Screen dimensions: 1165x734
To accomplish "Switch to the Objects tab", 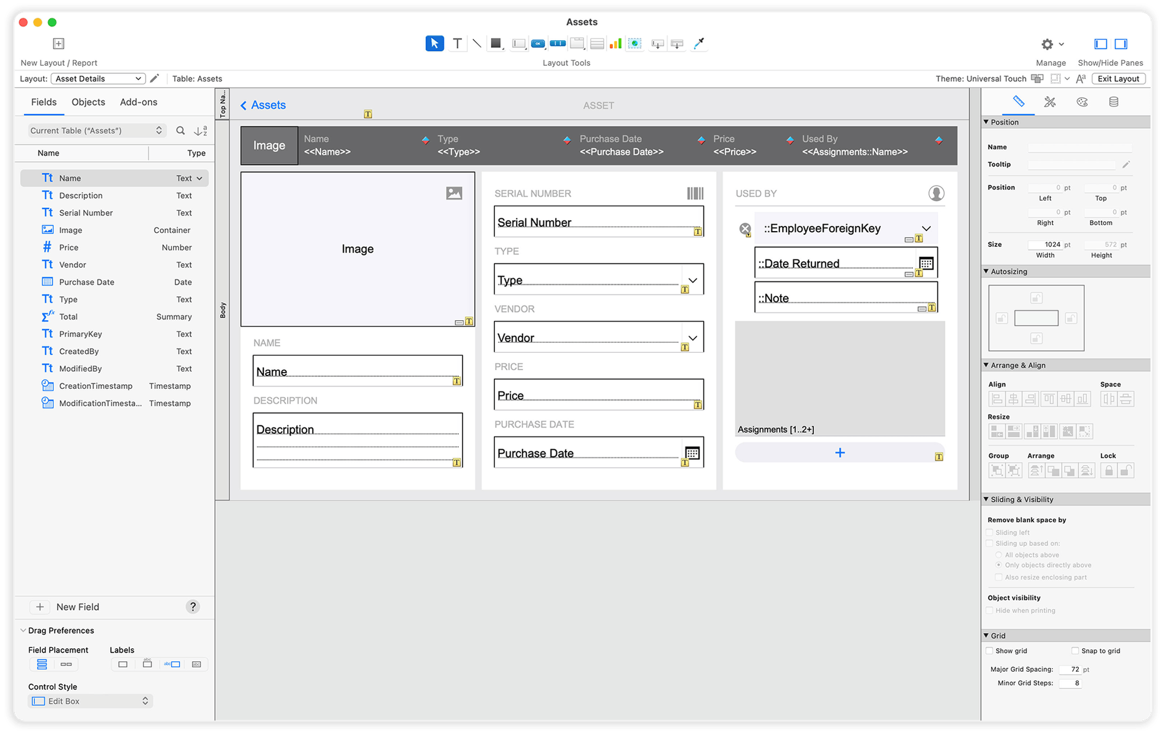I will [x=88, y=102].
